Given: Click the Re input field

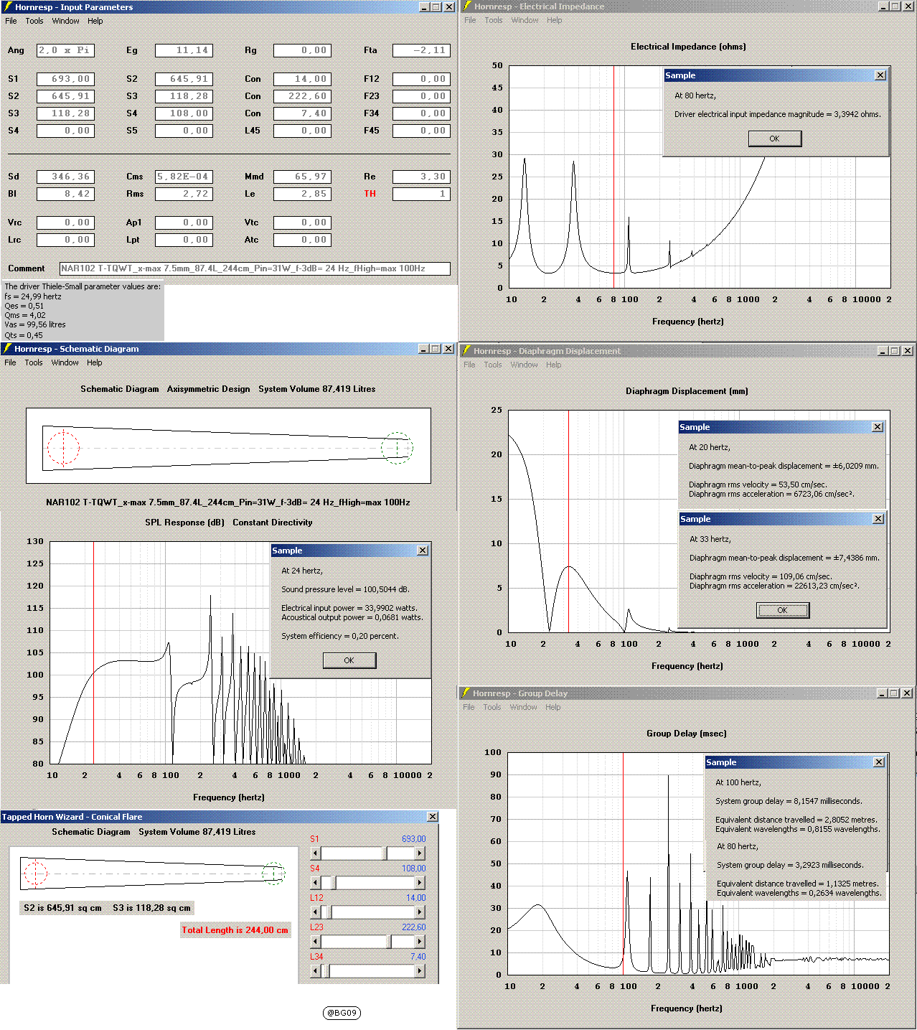Looking at the screenshot, I should coord(421,177).
